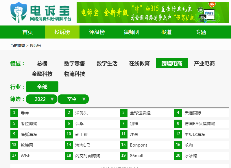The height and width of the screenshot is (168, 231).
Task: Click the 领域 filter label
Action: click(17, 63)
